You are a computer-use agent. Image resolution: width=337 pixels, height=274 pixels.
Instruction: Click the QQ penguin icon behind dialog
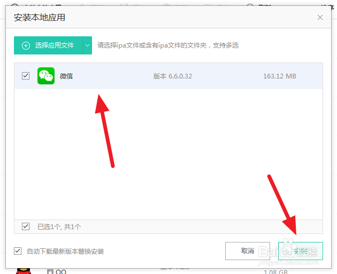coord(24,271)
